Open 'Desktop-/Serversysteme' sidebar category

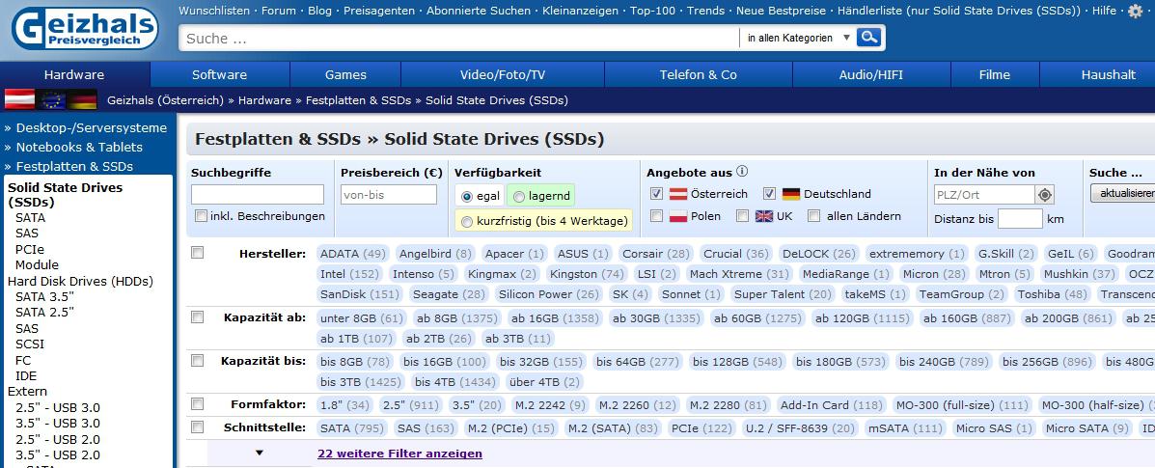[x=92, y=127]
